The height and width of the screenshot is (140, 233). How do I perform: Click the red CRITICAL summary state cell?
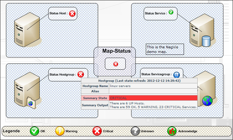tap(153, 98)
